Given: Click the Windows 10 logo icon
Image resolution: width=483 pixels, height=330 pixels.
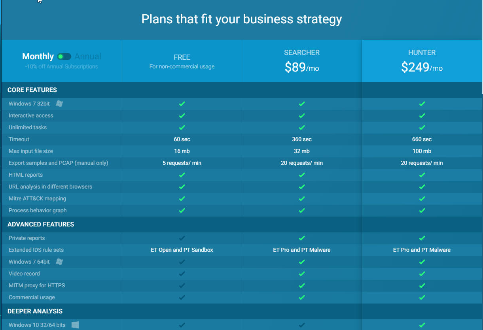Looking at the screenshot, I should point(75,325).
